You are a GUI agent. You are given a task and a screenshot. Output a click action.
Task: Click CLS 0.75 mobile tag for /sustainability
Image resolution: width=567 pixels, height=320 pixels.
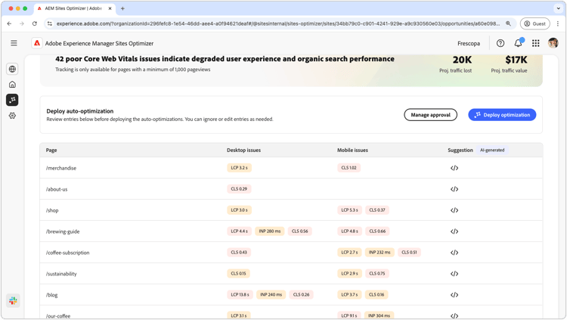(x=377, y=274)
